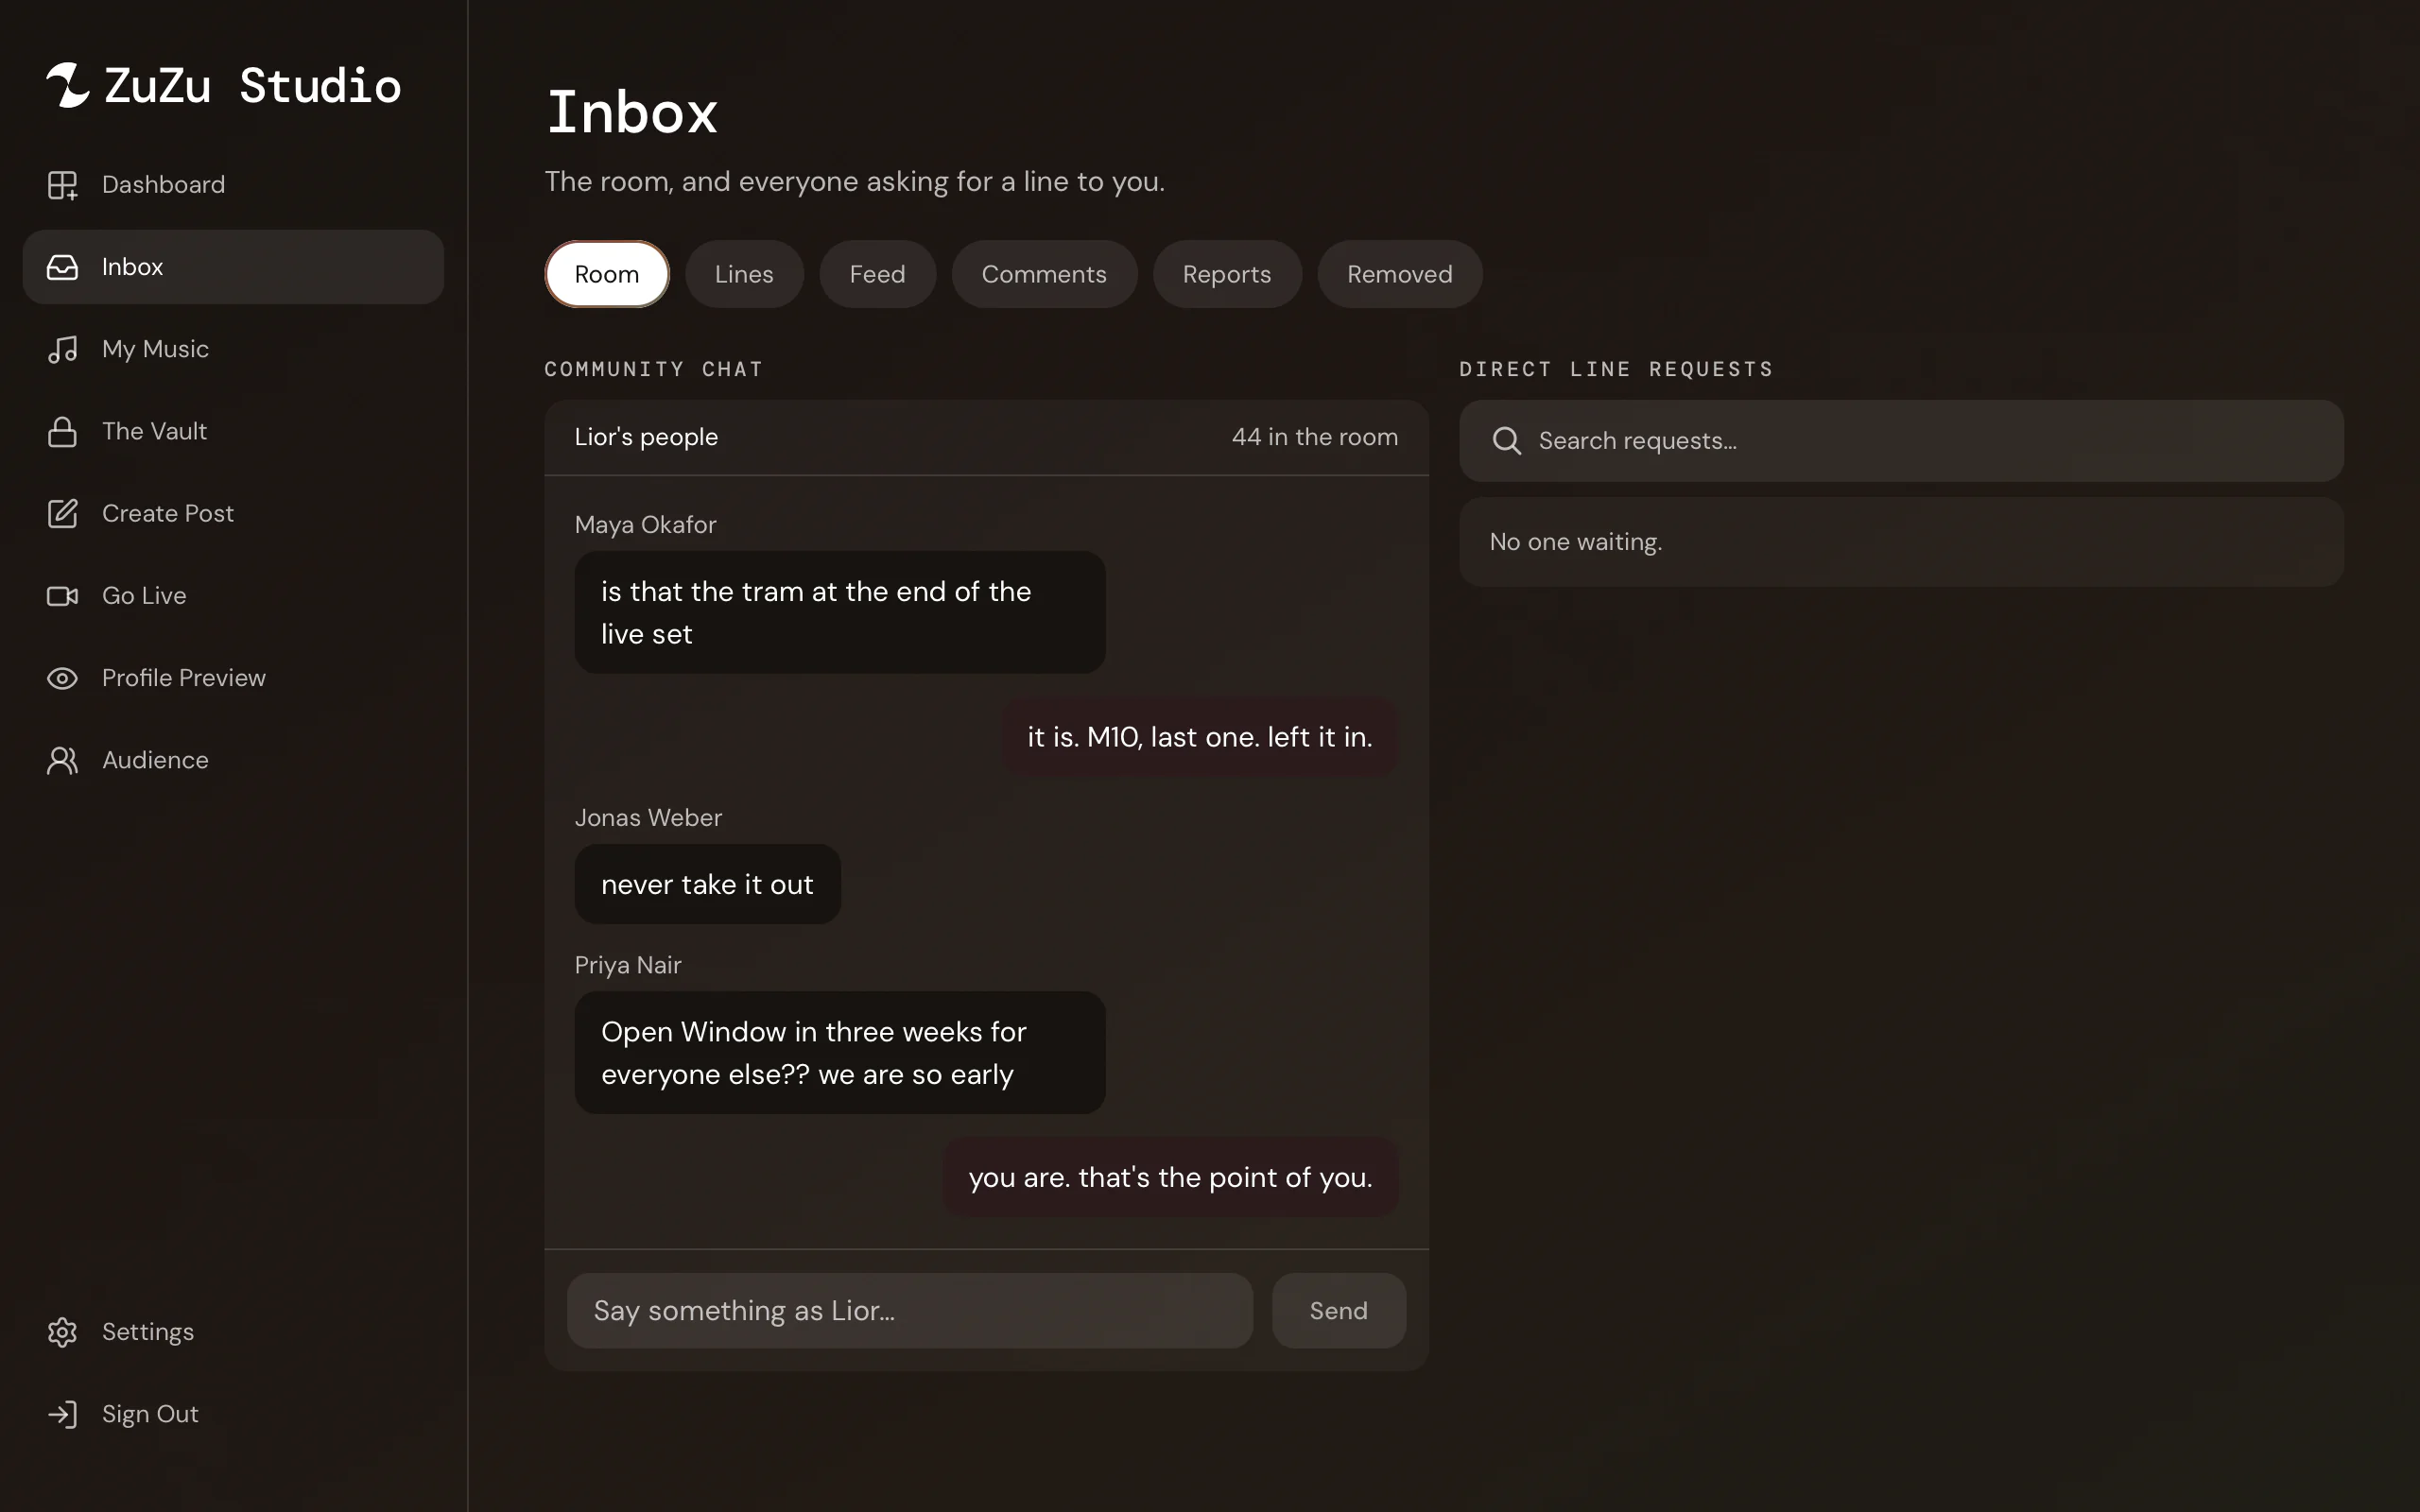Viewport: 2420px width, 1512px height.
Task: Open Profile Preview label
Action: coord(184,678)
